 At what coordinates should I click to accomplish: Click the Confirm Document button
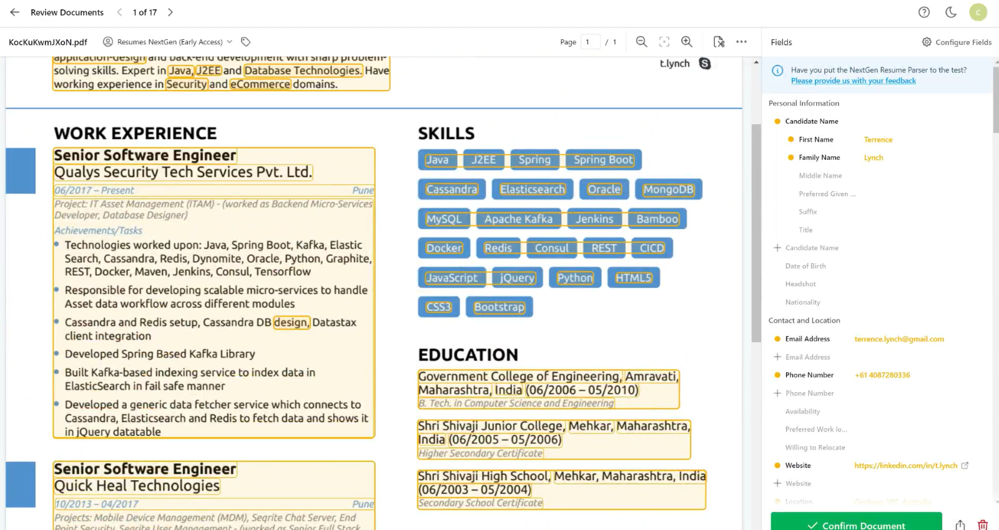(x=856, y=523)
